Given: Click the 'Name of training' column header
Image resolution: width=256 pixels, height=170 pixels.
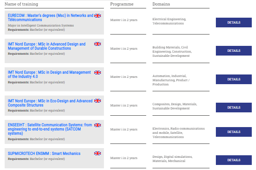Looking at the screenshot, I should click(22, 4).
